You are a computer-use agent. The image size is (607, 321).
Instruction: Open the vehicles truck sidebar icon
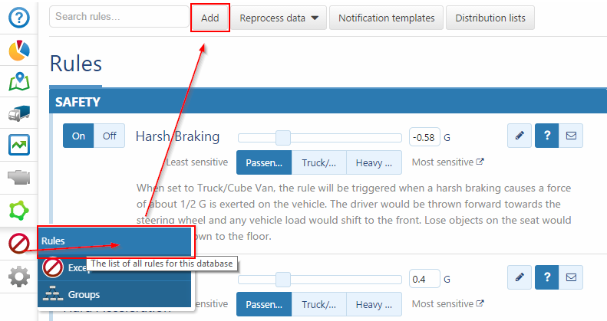point(18,113)
